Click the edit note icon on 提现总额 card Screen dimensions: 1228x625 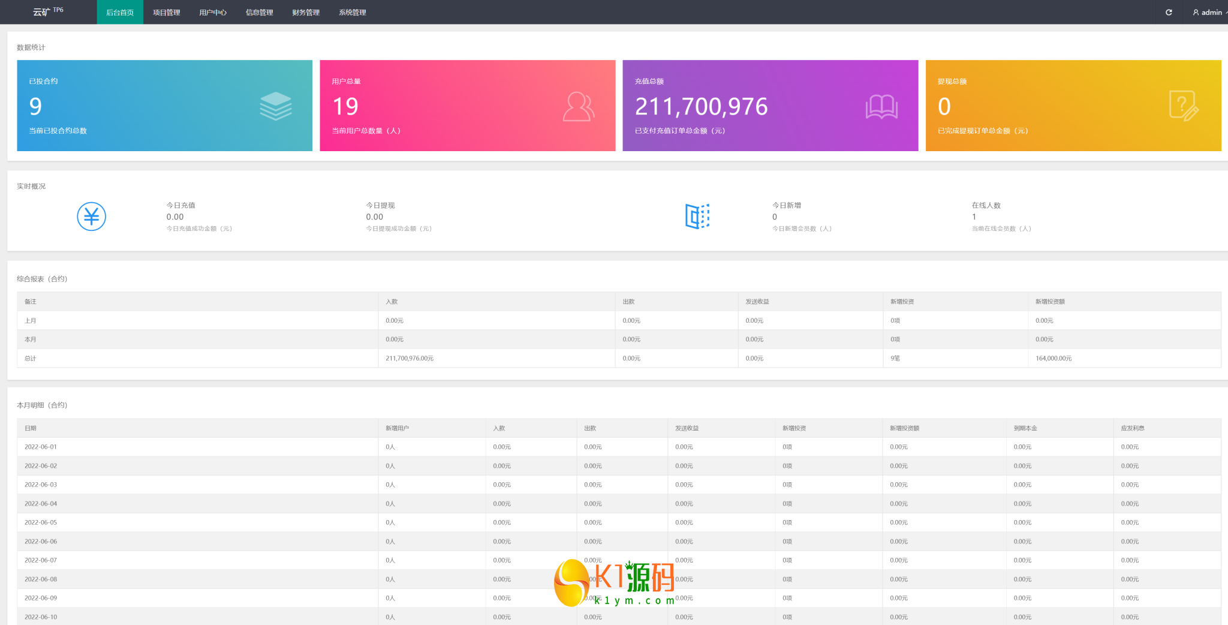[1184, 106]
